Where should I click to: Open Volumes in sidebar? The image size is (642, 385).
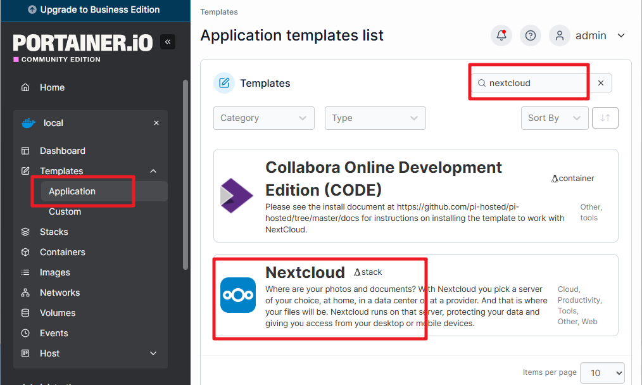[x=58, y=313]
